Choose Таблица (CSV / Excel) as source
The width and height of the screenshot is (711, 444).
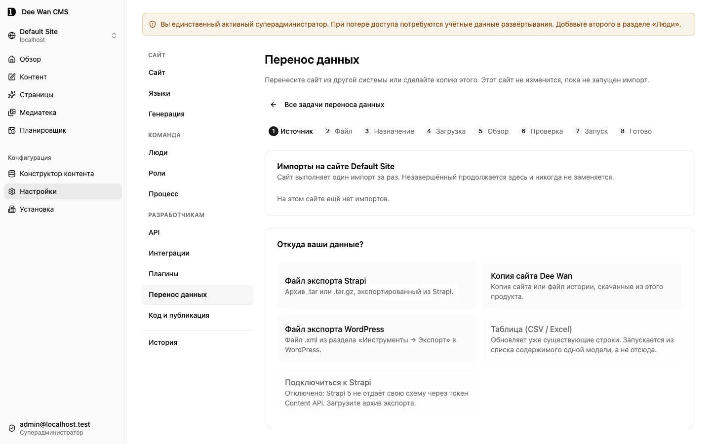(x=583, y=339)
